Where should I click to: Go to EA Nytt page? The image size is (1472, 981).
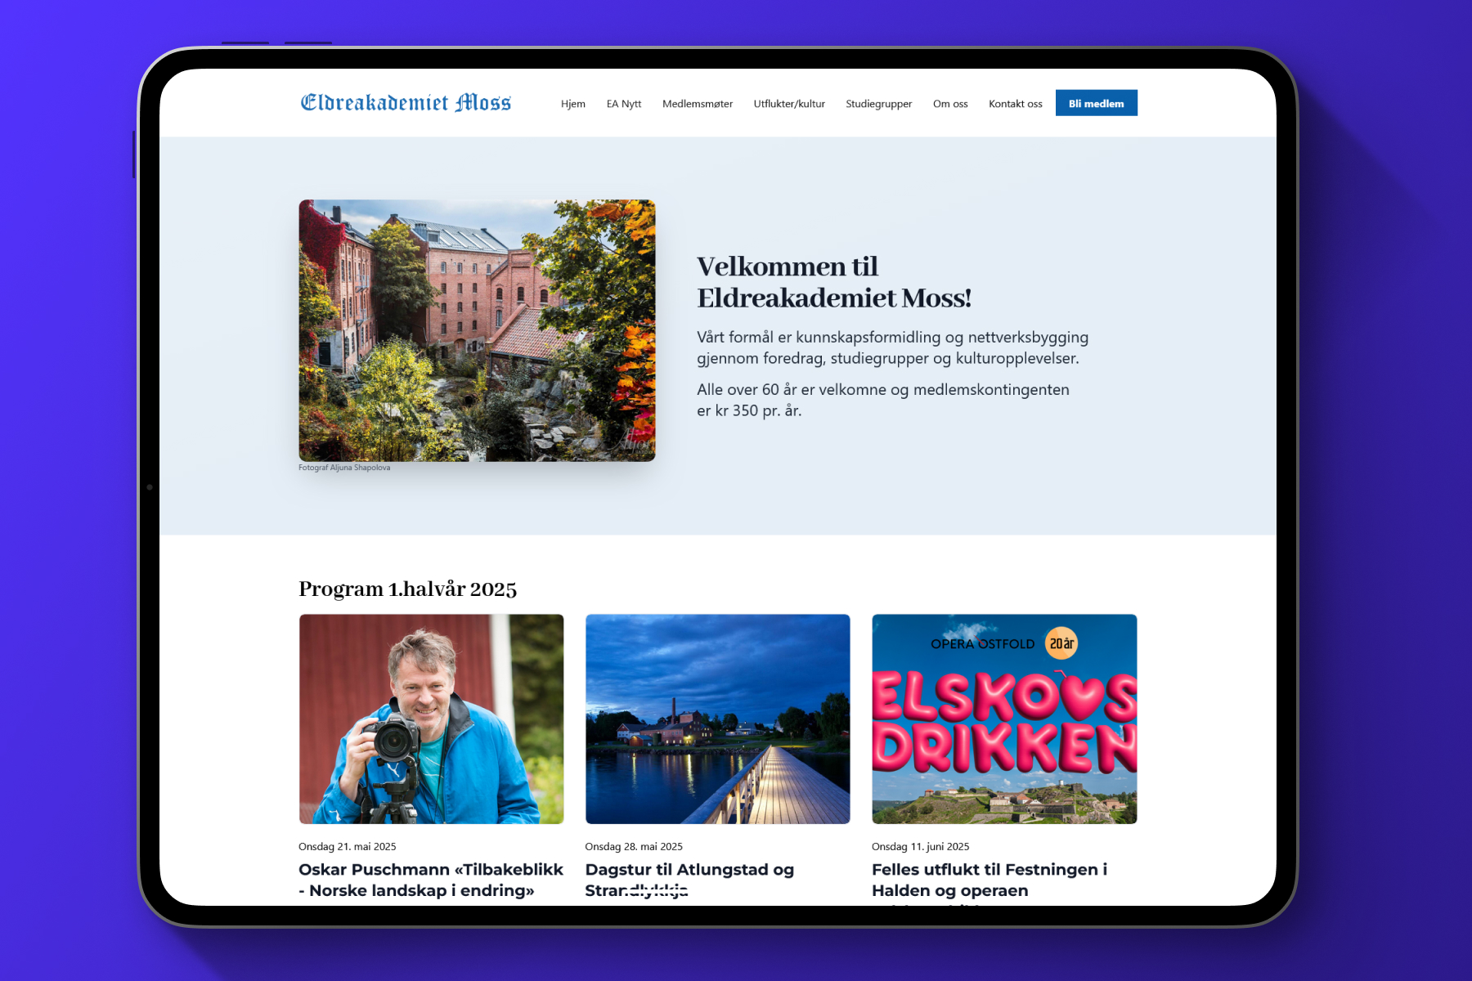coord(624,104)
